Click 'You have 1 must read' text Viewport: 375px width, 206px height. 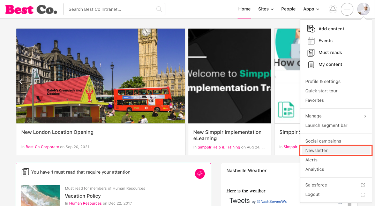81,172
